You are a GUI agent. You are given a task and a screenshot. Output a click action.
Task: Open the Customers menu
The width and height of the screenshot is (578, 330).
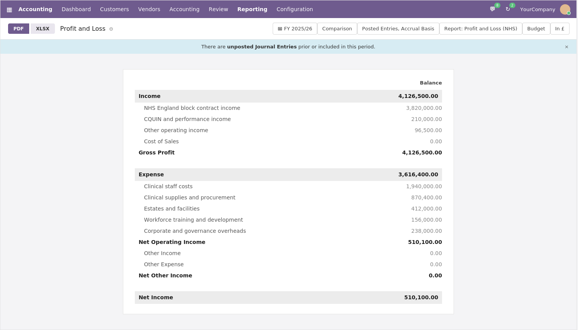coord(114,9)
